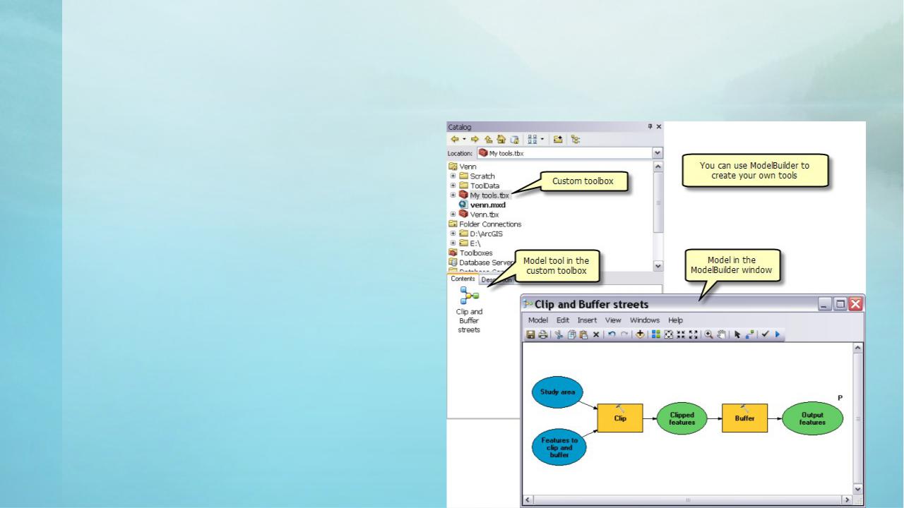This screenshot has height=508, width=904.
Task: Click the Auto Layout icon
Action: click(656, 334)
